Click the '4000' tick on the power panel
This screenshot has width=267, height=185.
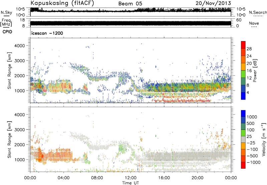(x=19, y=46)
